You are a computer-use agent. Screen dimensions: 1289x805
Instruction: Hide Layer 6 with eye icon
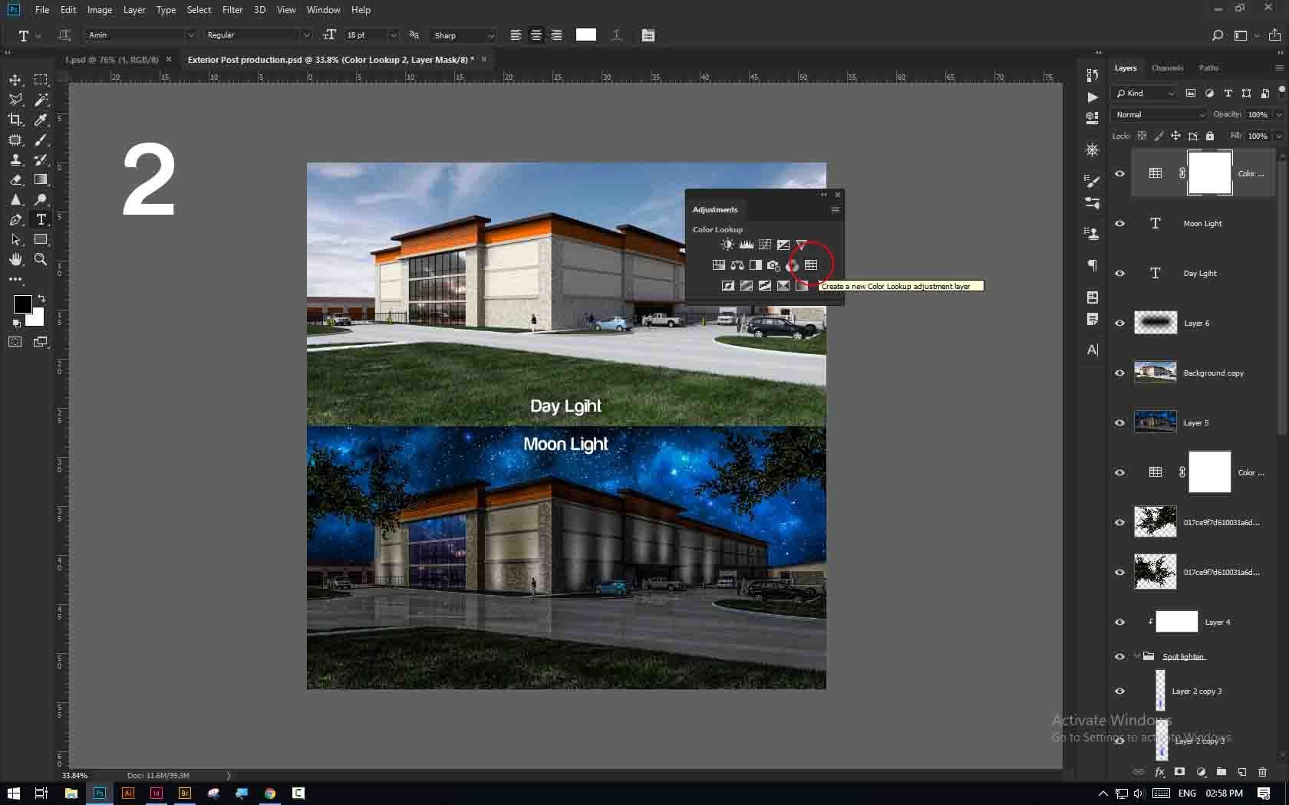click(1119, 324)
